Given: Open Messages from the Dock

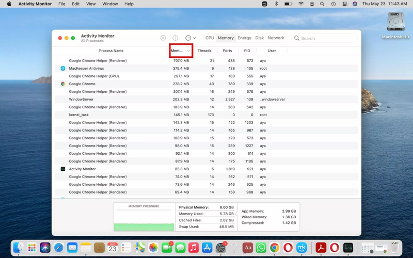Looking at the screenshot, I should [180, 248].
